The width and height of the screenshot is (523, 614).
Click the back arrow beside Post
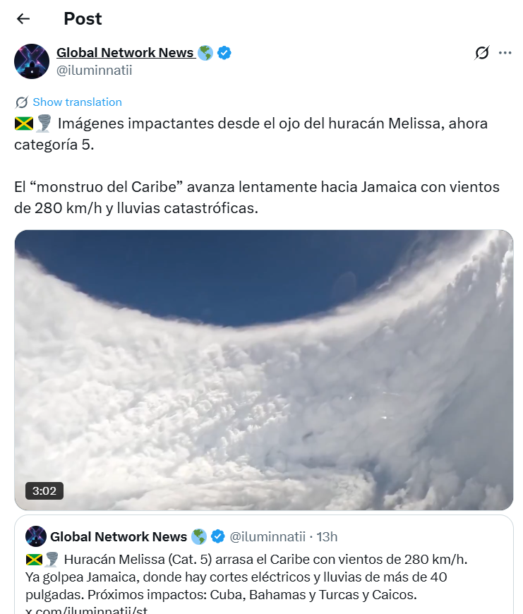click(x=23, y=19)
